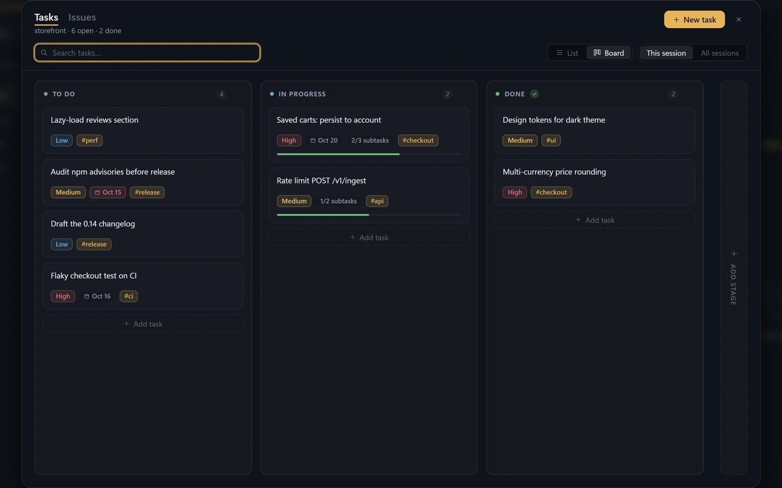Viewport: 782px width, 488px height.
Task: Click #checkout tag on Multi-currency card
Action: [551, 192]
